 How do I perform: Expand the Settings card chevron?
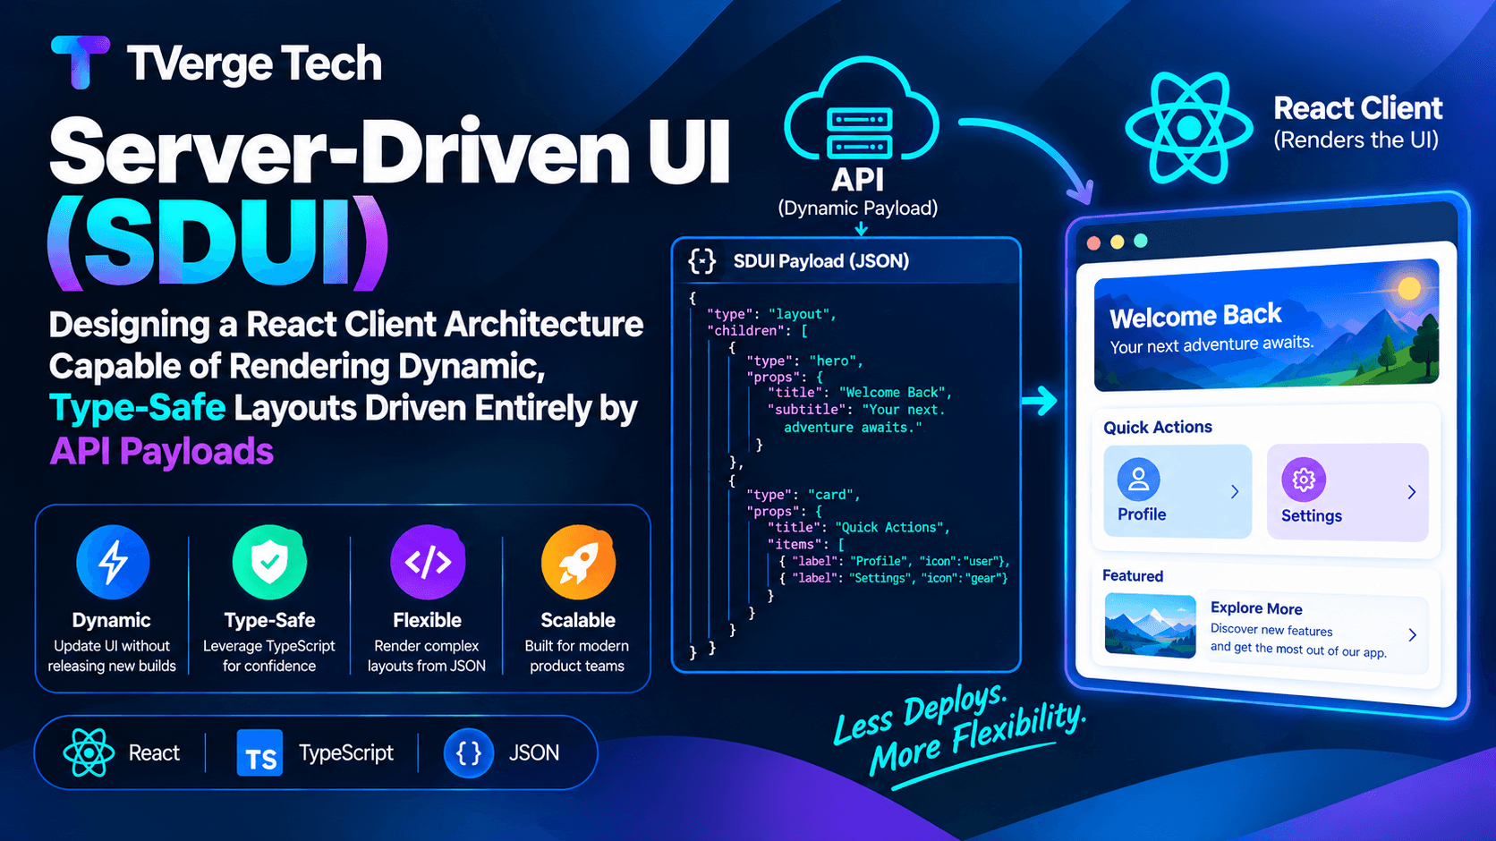(x=1411, y=492)
